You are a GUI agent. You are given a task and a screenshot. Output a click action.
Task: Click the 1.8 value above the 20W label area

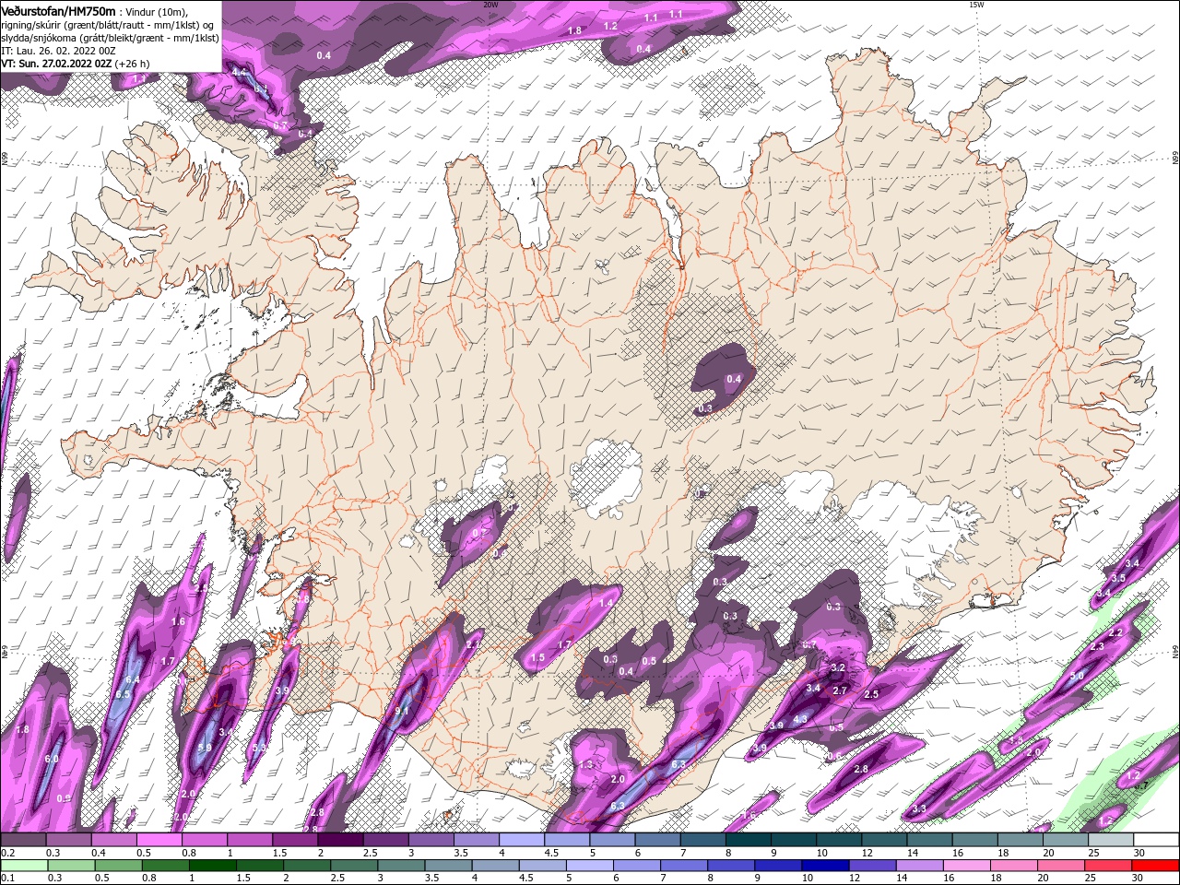574,30
